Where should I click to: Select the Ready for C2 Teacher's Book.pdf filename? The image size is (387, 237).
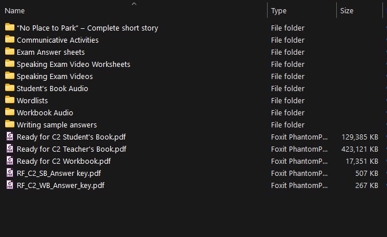pos(72,149)
